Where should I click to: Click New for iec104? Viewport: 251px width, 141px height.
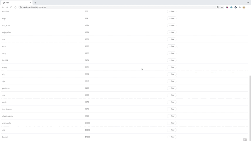click(x=172, y=60)
